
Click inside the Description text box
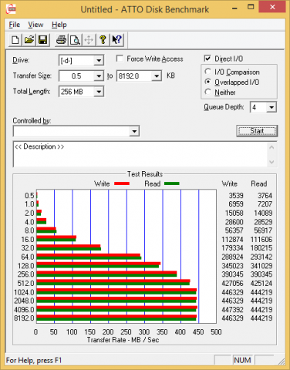[x=140, y=154]
